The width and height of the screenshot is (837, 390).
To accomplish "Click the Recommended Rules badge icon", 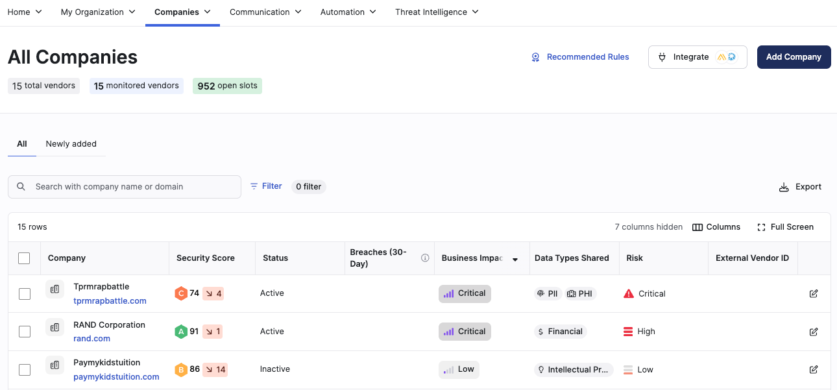I will click(536, 57).
